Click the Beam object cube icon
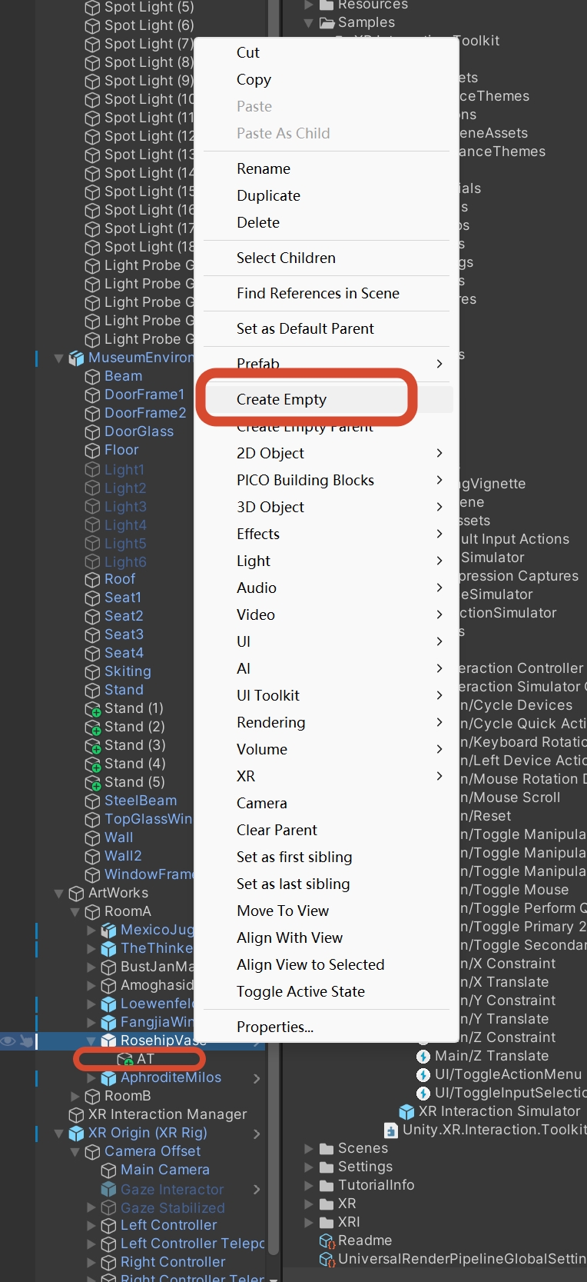Screen dimensions: 587x1282 pos(92,376)
